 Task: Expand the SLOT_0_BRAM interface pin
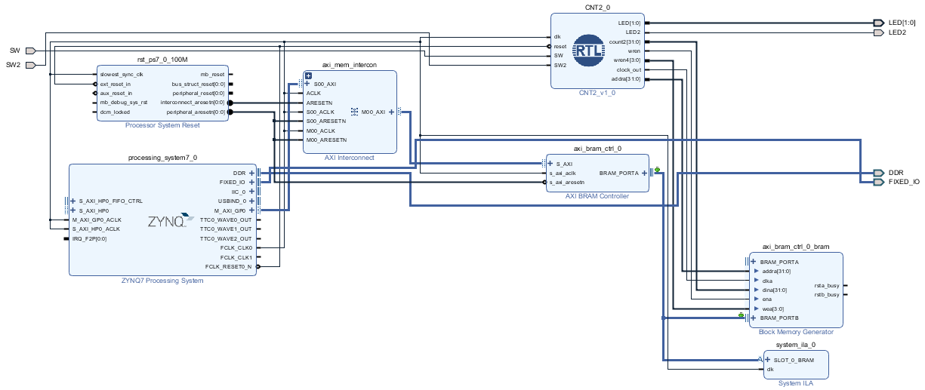point(767,360)
